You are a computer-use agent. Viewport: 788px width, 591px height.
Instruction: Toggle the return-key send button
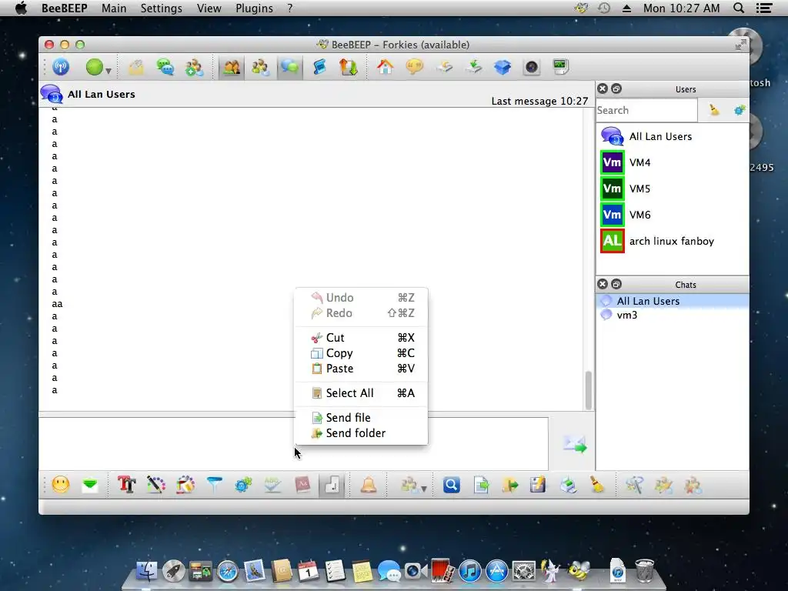tap(332, 486)
